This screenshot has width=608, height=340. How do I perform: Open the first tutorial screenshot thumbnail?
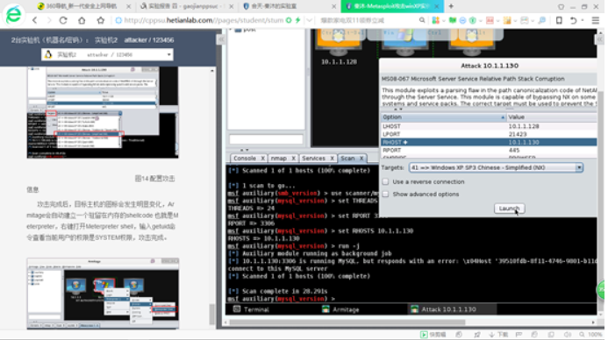click(103, 112)
